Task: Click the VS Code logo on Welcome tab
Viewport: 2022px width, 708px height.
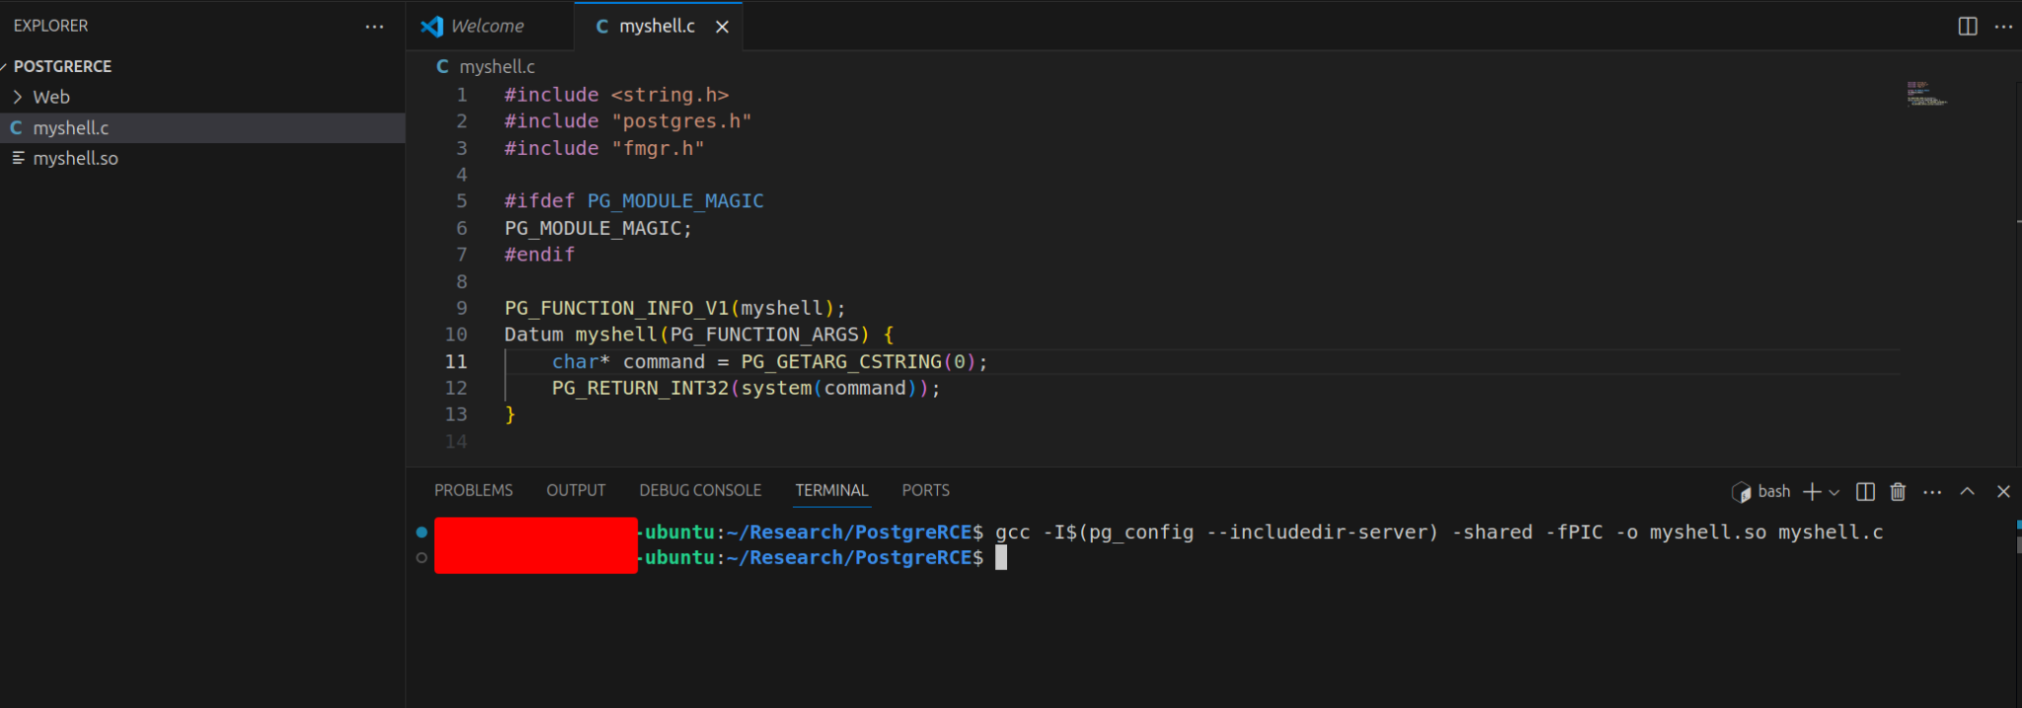Action: [x=431, y=27]
